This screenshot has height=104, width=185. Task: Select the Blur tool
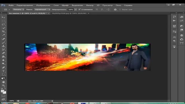[x=3, y=60]
